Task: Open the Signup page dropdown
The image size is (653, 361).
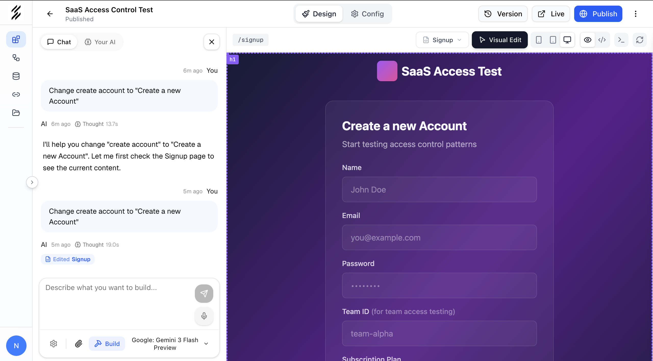Action: pos(442,40)
